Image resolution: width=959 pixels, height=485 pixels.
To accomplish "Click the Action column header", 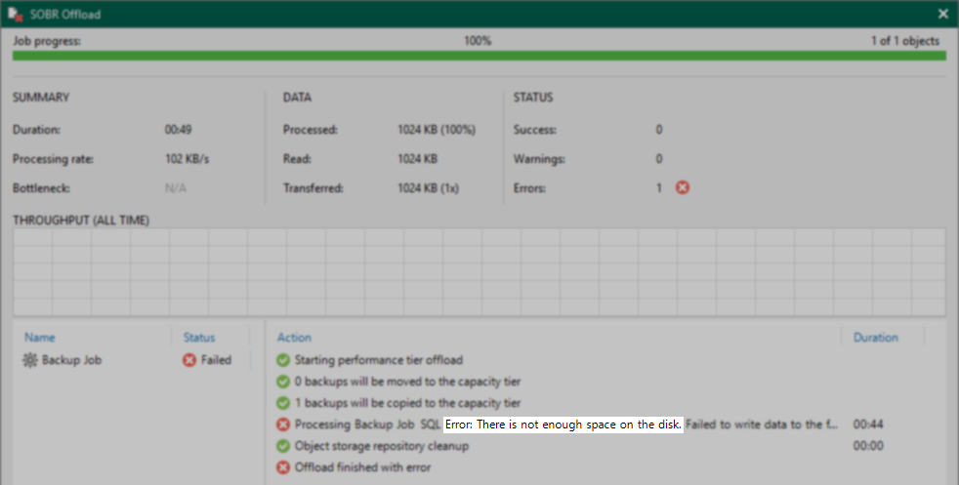I will pyautogui.click(x=294, y=338).
